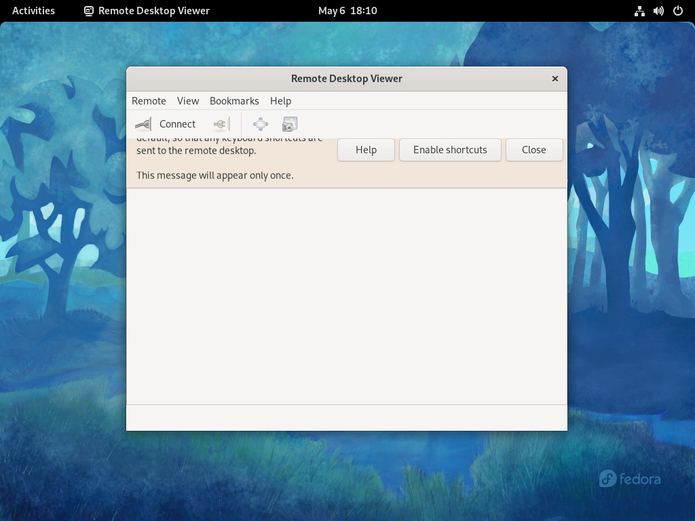Click the network status icon

coord(639,11)
